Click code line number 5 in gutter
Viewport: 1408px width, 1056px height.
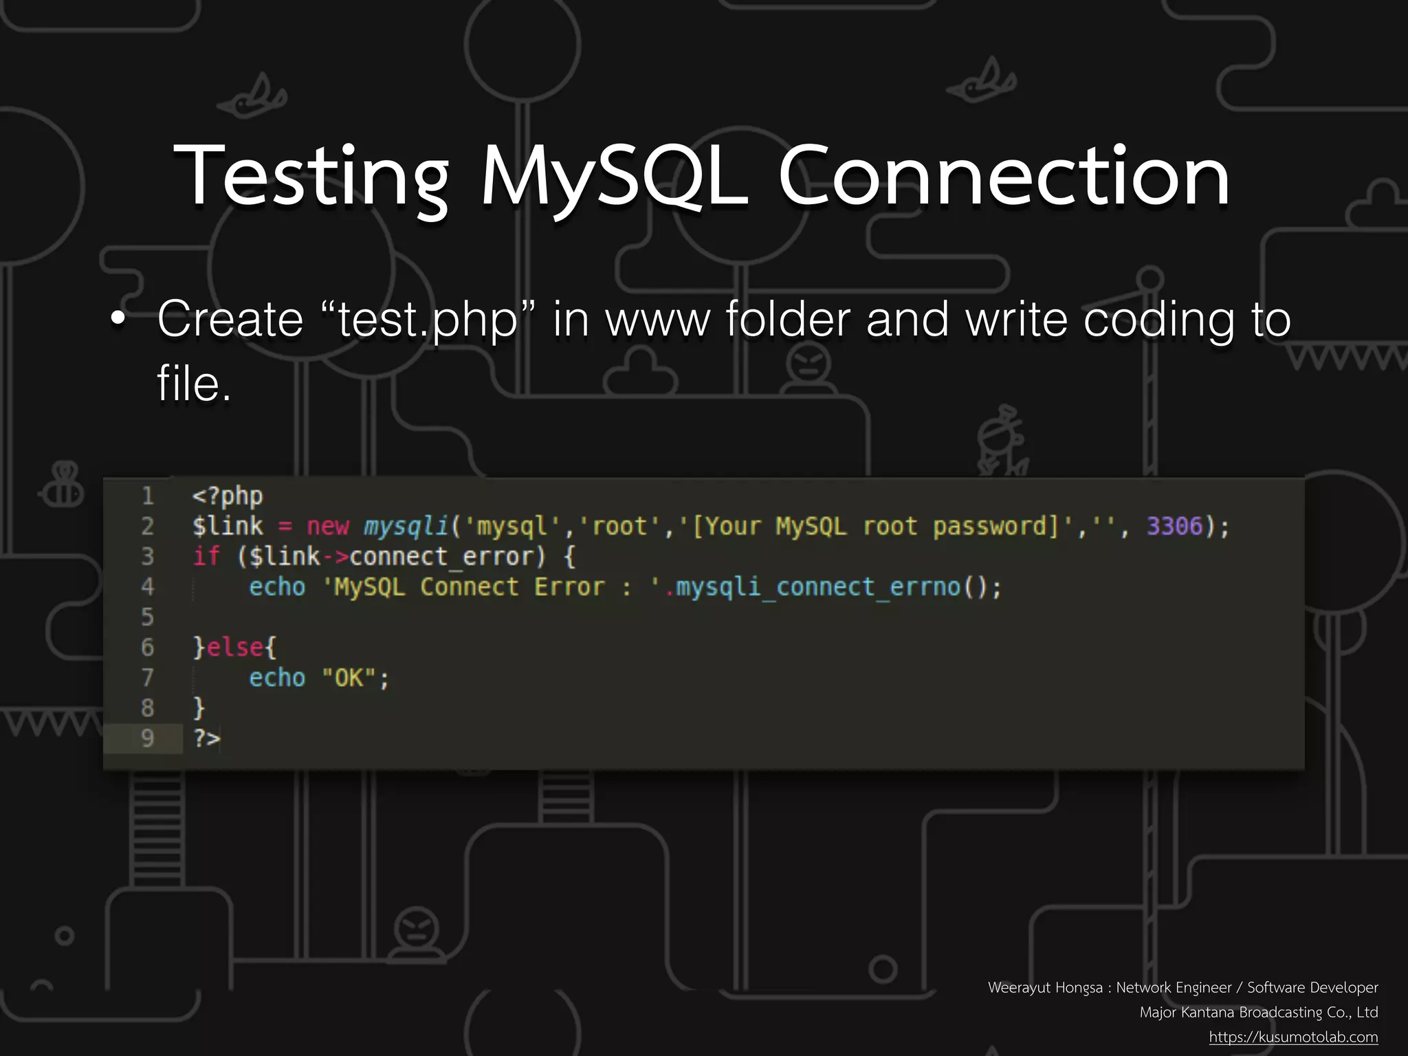tap(147, 617)
